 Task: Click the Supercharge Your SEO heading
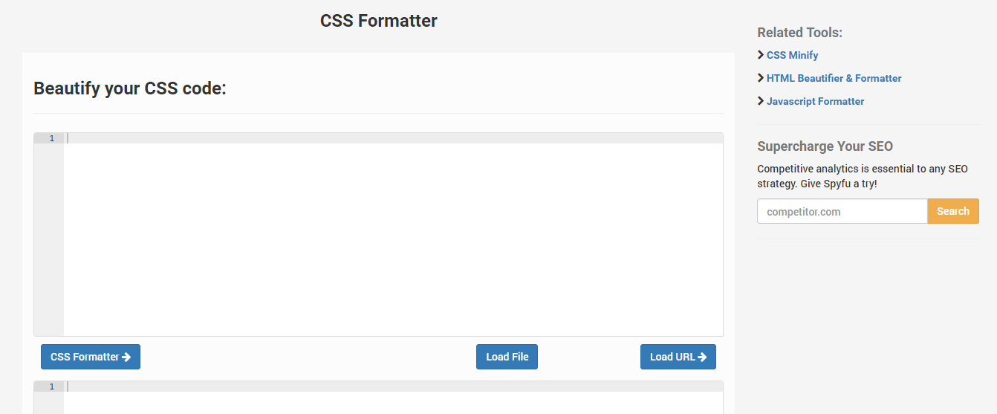coord(825,146)
